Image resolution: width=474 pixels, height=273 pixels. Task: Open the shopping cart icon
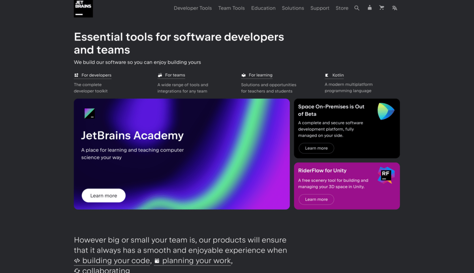click(x=382, y=7)
